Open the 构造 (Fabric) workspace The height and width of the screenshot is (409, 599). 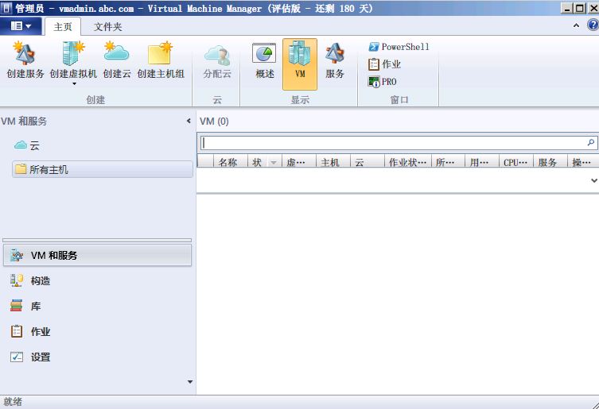point(97,280)
